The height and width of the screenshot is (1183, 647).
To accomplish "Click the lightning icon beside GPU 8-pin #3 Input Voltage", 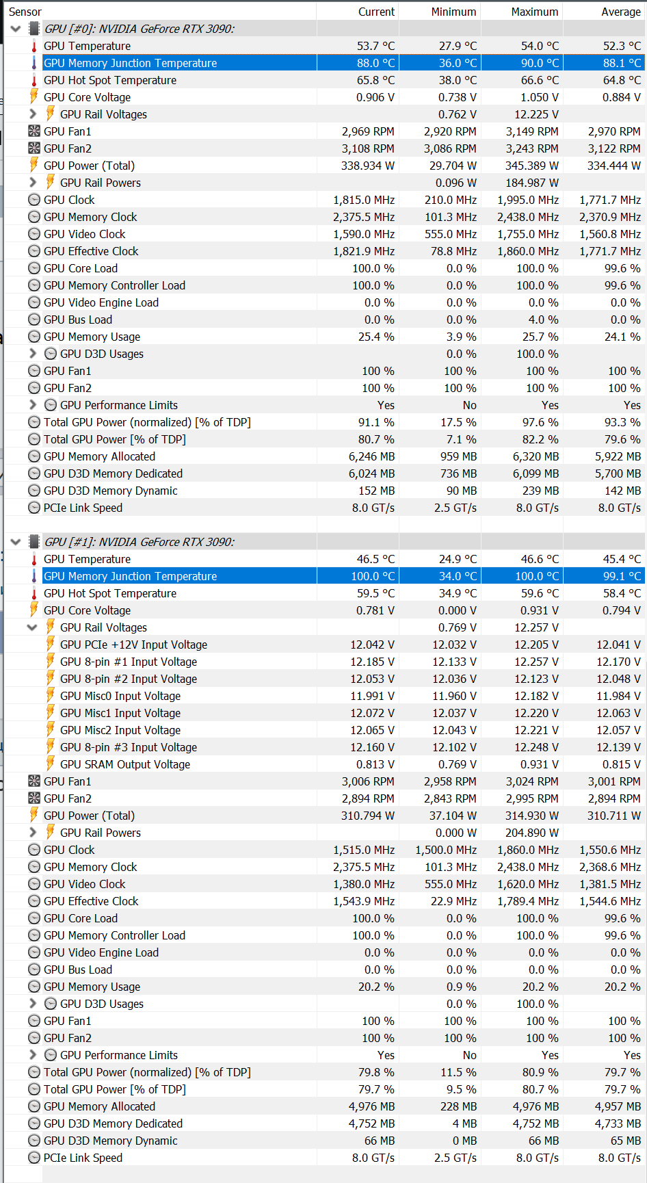I will [x=51, y=747].
